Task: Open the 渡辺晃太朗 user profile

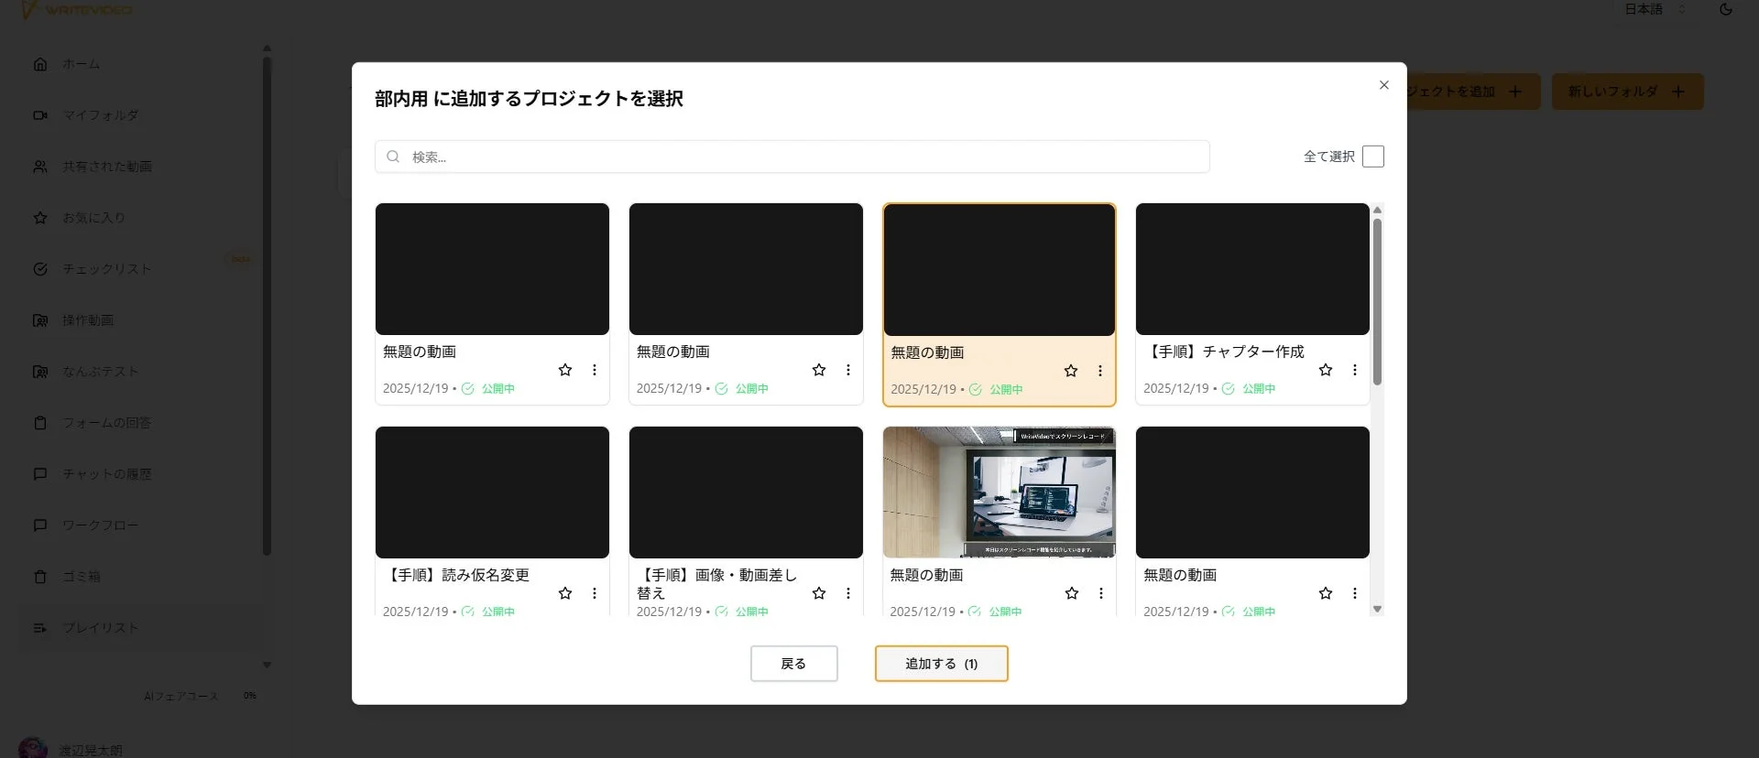Action: (71, 749)
